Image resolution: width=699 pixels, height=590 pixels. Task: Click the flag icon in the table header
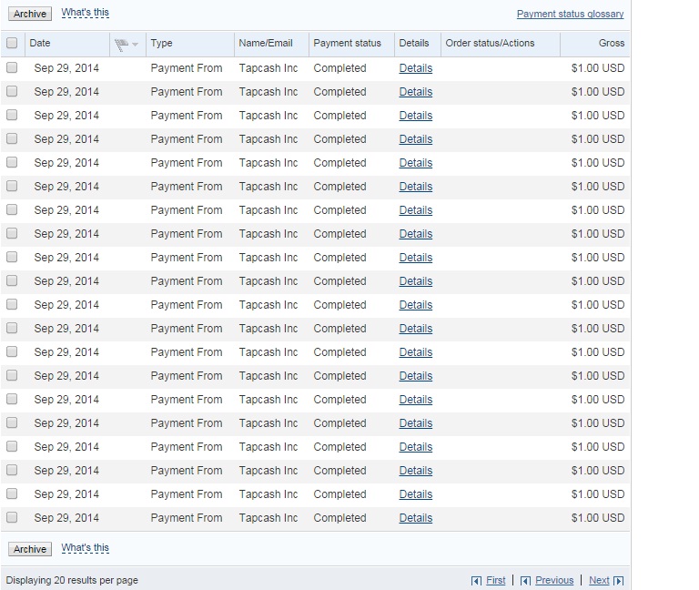[x=121, y=44]
